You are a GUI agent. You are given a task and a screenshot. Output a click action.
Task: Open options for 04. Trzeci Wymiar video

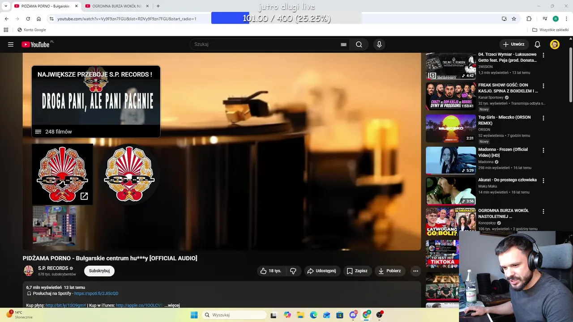pos(543,55)
